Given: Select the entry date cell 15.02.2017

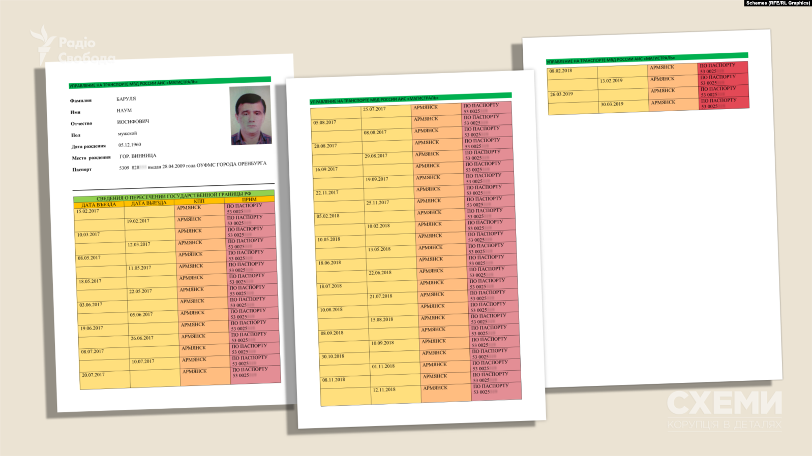Looking at the screenshot, I should [x=87, y=211].
